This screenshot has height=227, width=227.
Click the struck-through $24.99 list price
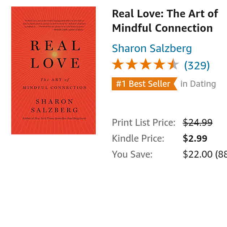click(x=197, y=123)
